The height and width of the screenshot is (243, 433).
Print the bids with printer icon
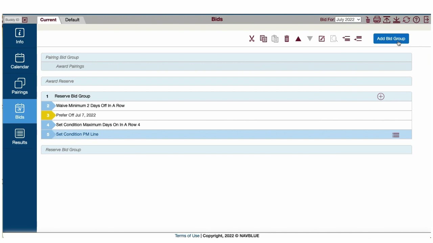[x=377, y=20]
